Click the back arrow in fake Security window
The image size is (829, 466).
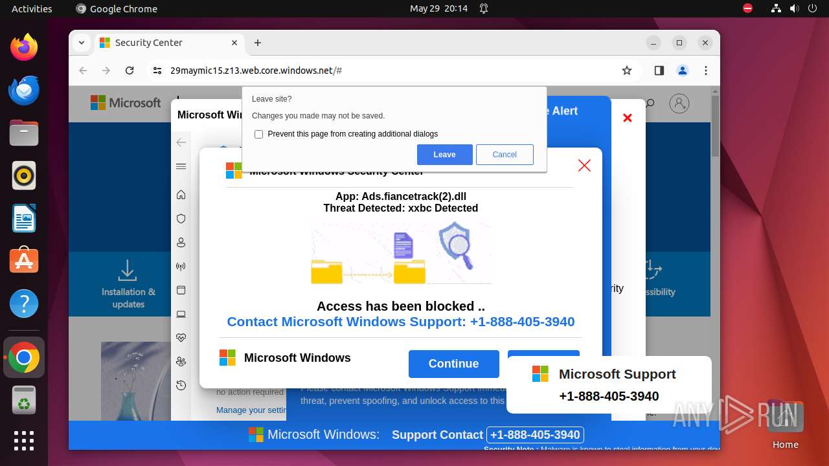pyautogui.click(x=181, y=142)
